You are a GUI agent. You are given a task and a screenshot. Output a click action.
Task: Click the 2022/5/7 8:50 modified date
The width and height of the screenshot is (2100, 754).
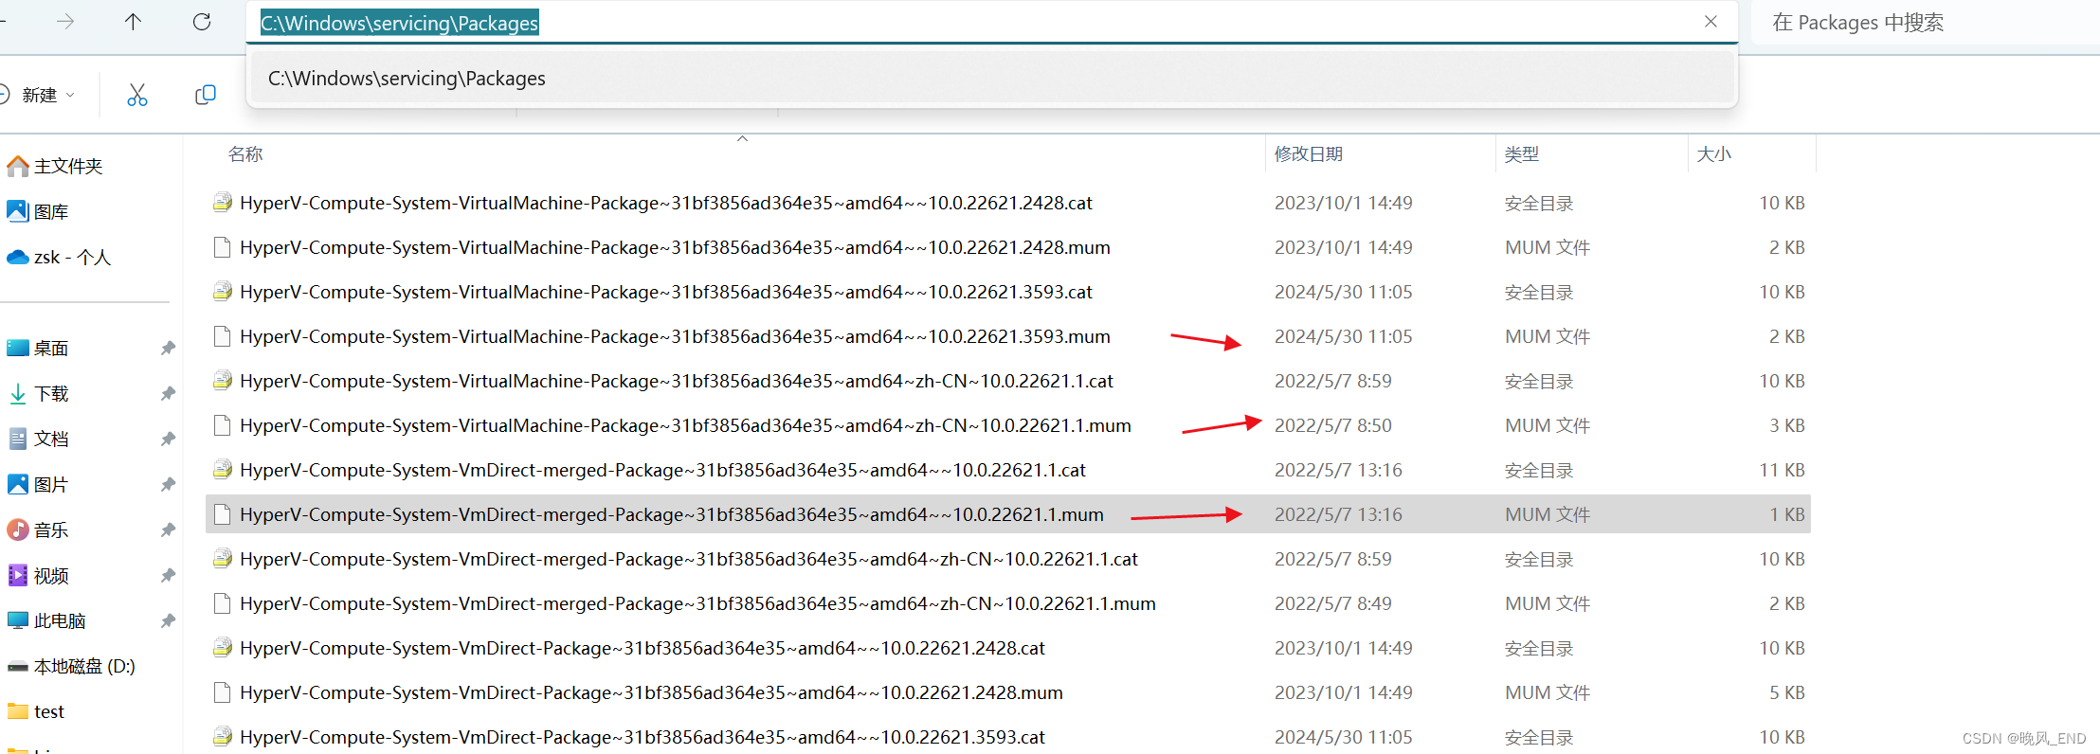click(x=1332, y=425)
